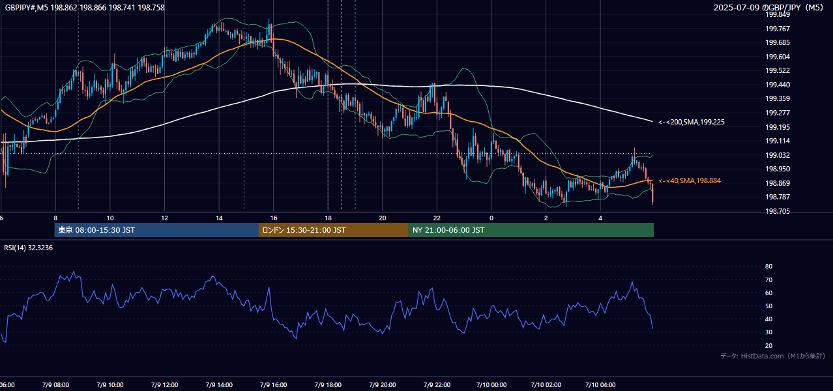This screenshot has width=833, height=391.
Task: Click RSI scale value 80
Action: 769,267
